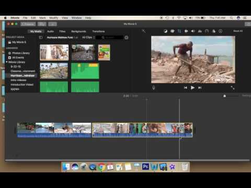The height and width of the screenshot is (188, 251).
Task: Open Photoshop from the dock
Action: coord(145,167)
